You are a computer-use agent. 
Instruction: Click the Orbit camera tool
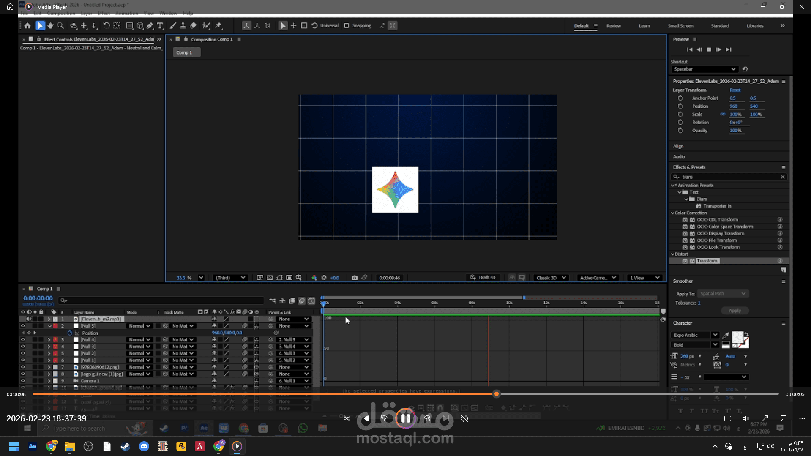tap(74, 26)
